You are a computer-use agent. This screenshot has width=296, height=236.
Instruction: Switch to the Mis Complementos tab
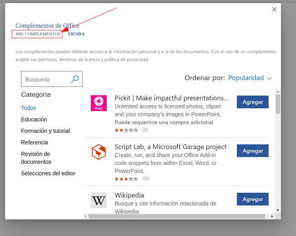pos(38,34)
